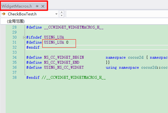The width and height of the screenshot is (168, 113).
Task: Click the comment //__CCWIDGET_WIDGETMACROS_H__ on line 38
Action: 74,78
